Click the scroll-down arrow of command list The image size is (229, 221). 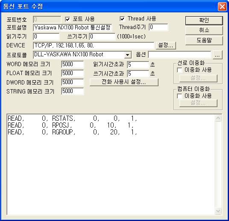[x=218, y=211]
